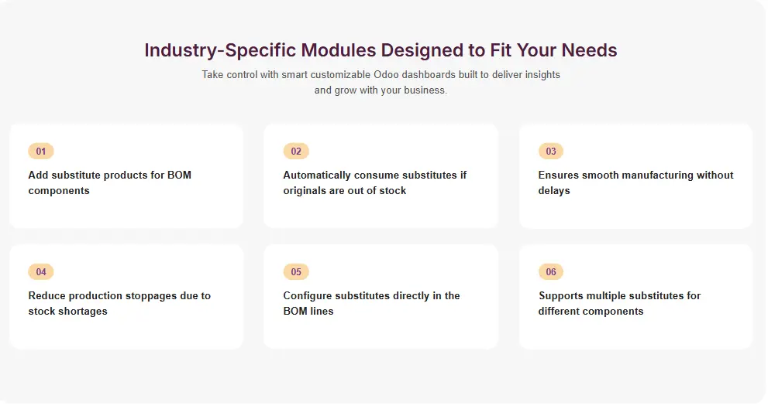Click 'Add substitute products for BOM components' text
This screenshot has width=768, height=409.
coord(109,182)
